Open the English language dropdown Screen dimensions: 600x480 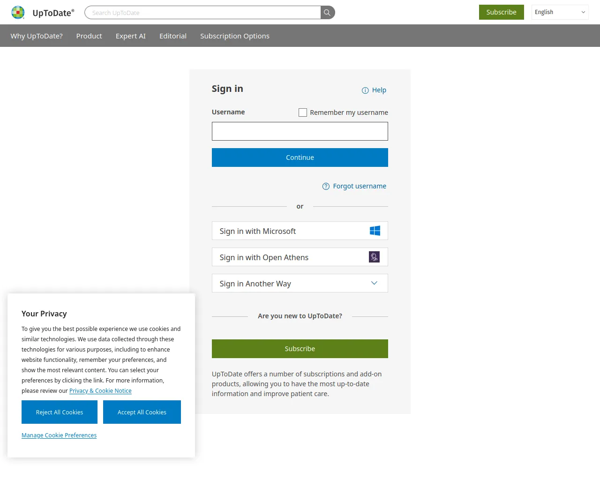coord(560,12)
